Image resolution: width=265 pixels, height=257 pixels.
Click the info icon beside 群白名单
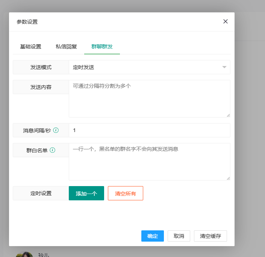point(53,150)
